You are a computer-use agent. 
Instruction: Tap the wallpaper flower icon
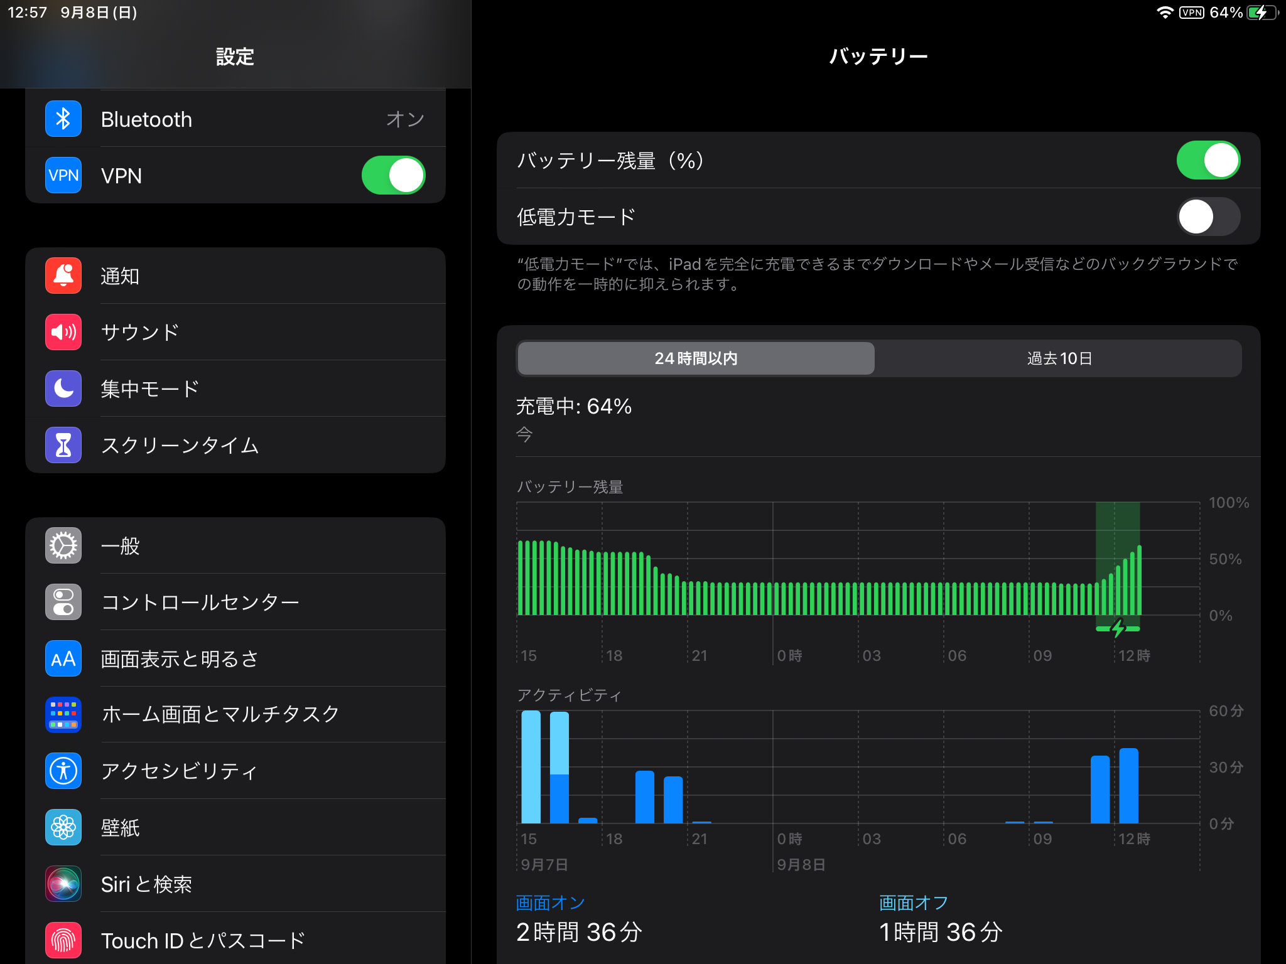click(x=63, y=827)
